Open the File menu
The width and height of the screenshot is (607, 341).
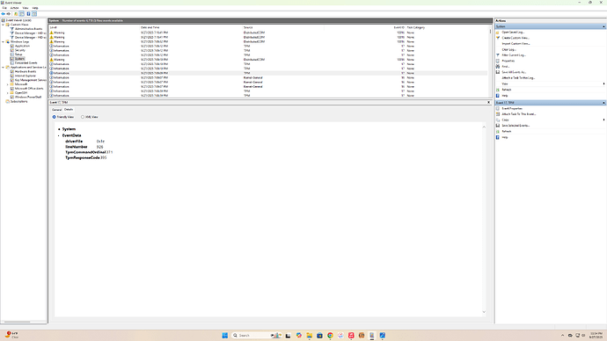(4, 8)
